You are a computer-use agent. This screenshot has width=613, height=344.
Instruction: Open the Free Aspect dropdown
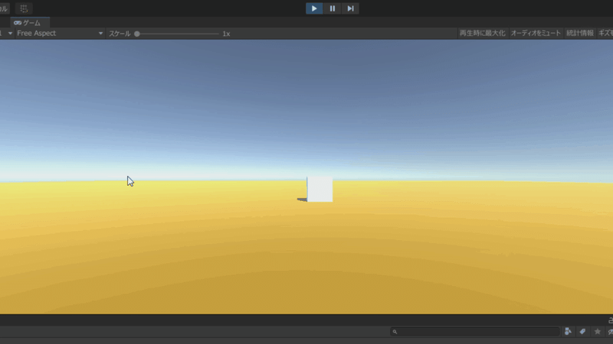[60, 34]
